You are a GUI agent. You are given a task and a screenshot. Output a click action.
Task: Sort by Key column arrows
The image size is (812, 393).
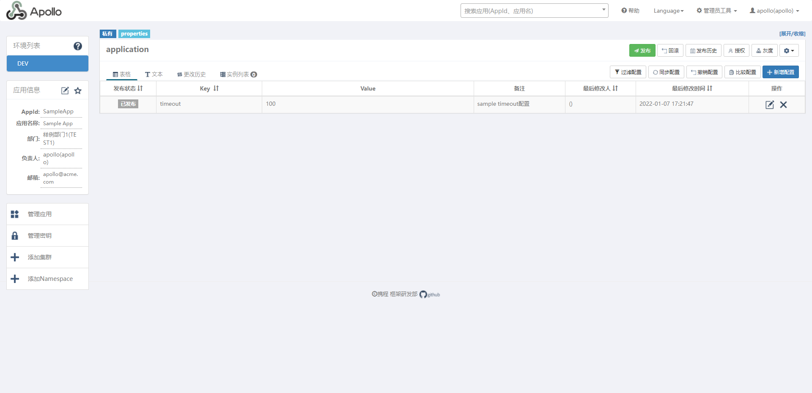pyautogui.click(x=216, y=88)
